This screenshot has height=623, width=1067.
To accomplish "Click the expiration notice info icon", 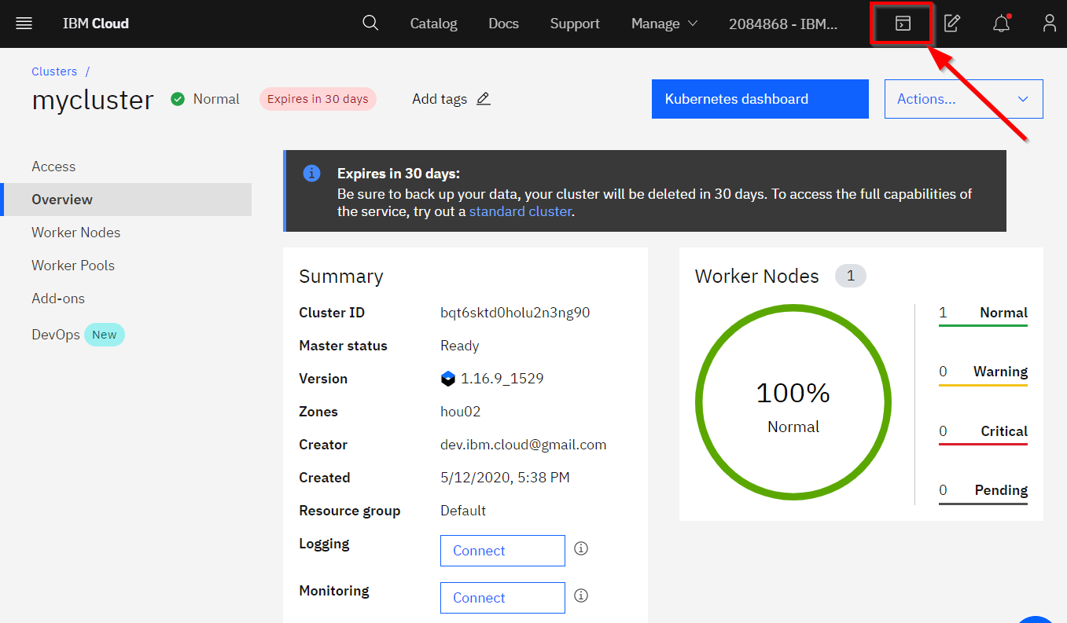I will coord(311,174).
